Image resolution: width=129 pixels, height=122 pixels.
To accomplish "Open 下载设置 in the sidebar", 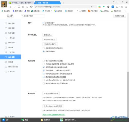I will [10, 38].
